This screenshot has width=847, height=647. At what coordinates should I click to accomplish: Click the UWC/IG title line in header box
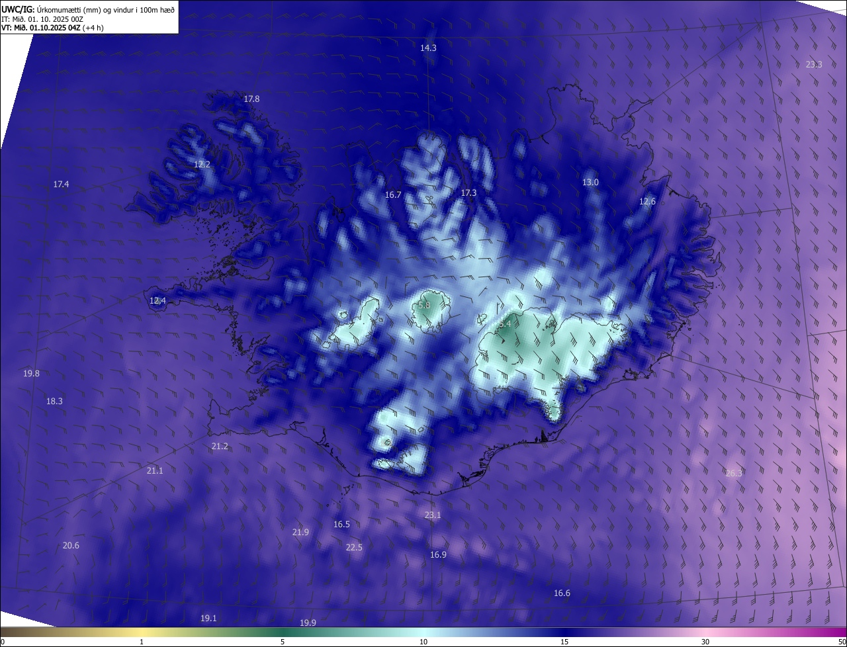point(88,9)
